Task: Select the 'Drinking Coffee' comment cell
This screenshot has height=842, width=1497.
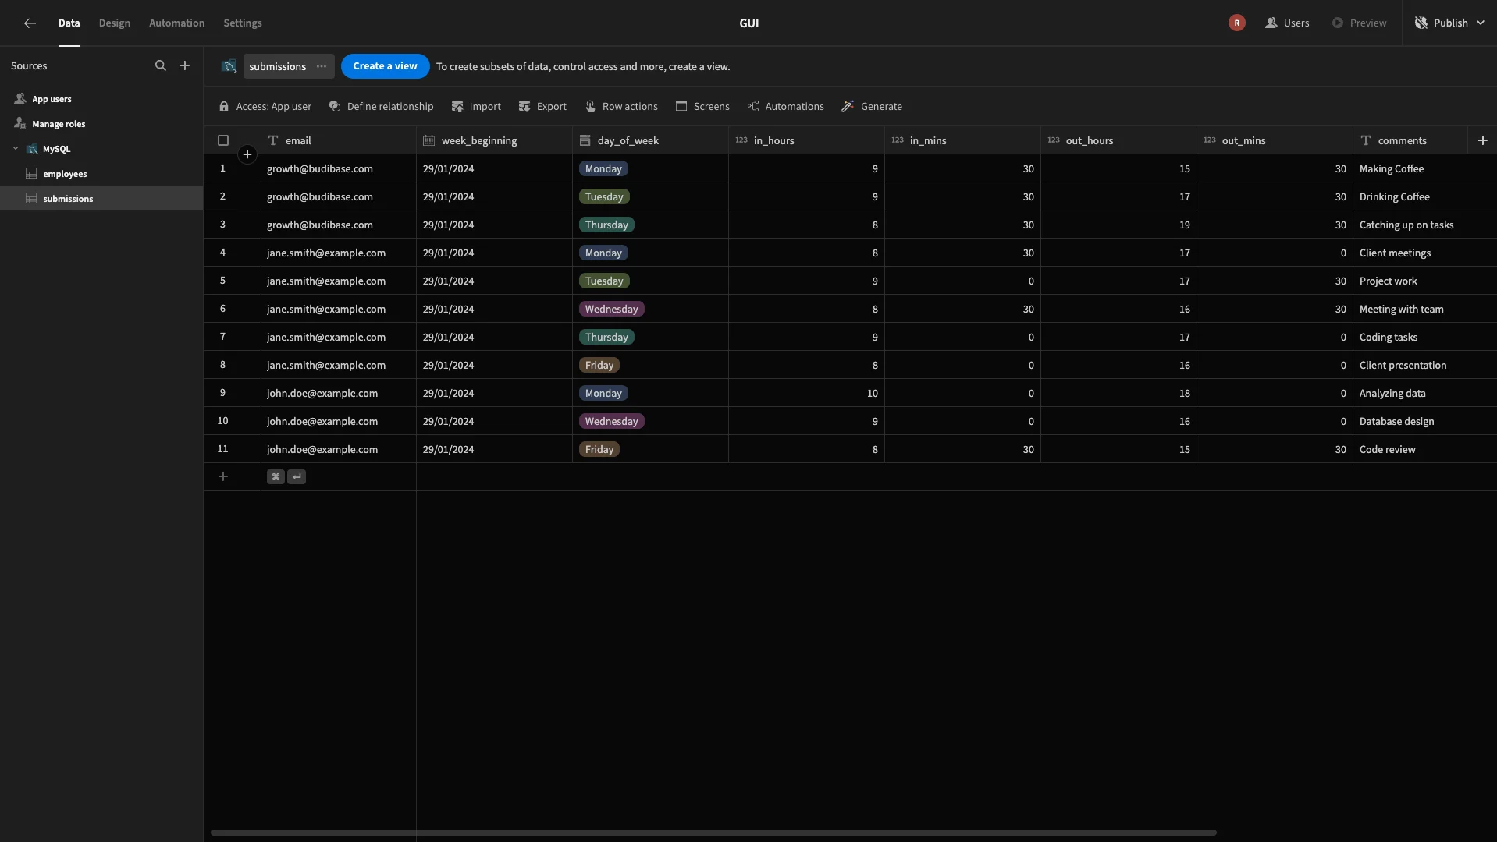Action: coord(1424,196)
